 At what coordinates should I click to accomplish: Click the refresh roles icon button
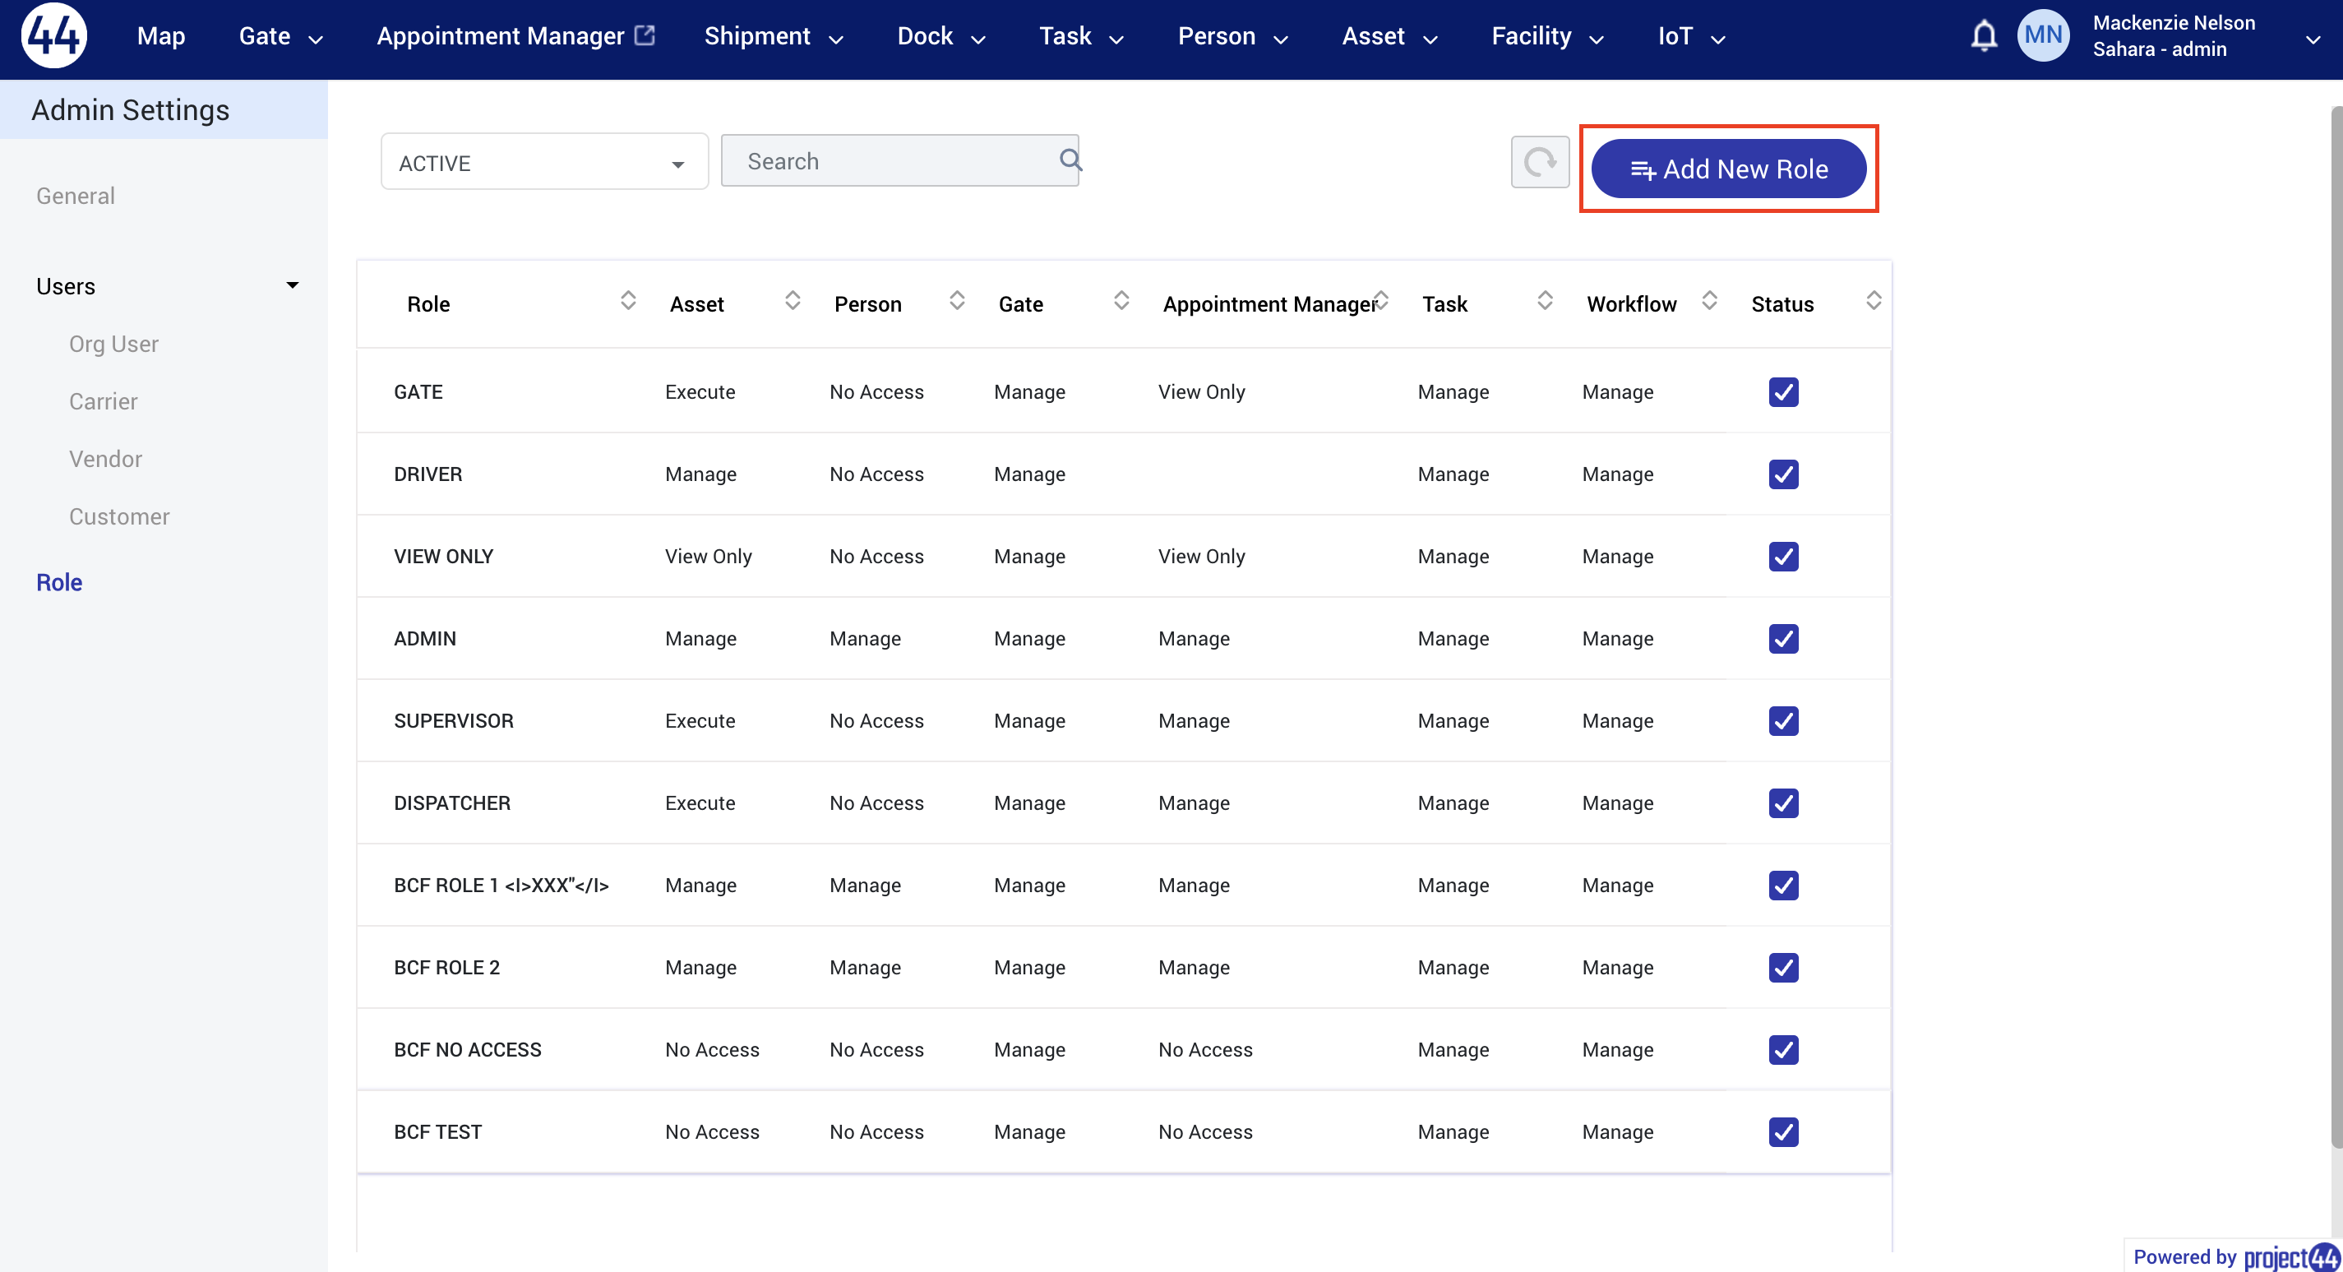1539,162
